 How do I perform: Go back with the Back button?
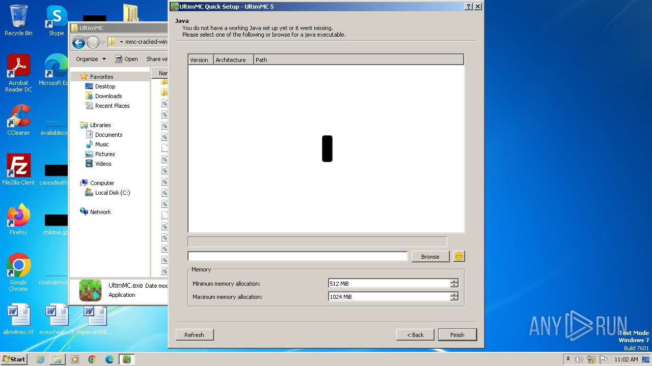point(415,334)
